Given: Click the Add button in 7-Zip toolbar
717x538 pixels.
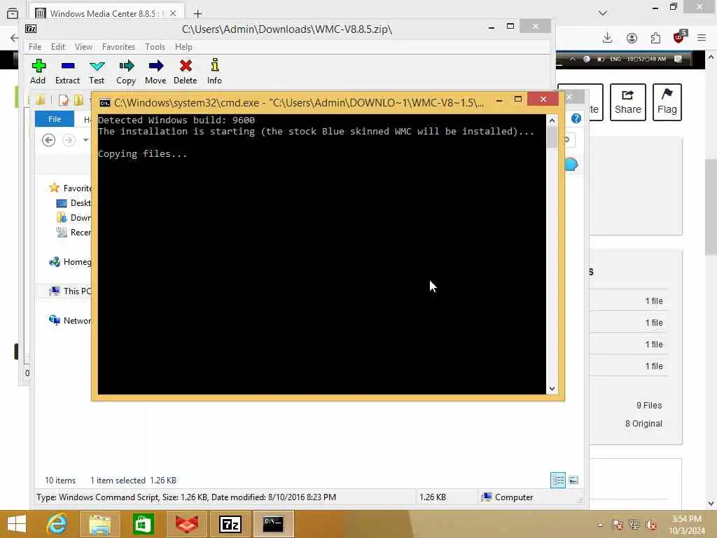Looking at the screenshot, I should pyautogui.click(x=38, y=71).
